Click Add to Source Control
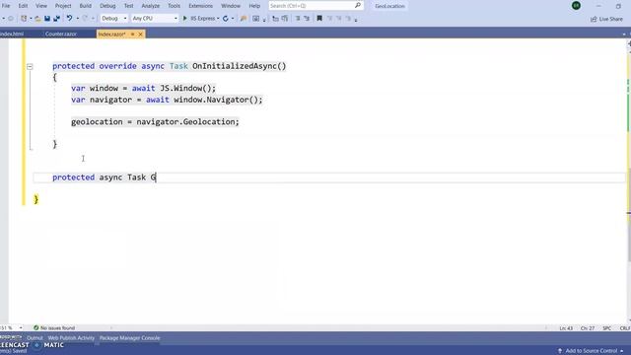This screenshot has height=355, width=631. (591, 351)
